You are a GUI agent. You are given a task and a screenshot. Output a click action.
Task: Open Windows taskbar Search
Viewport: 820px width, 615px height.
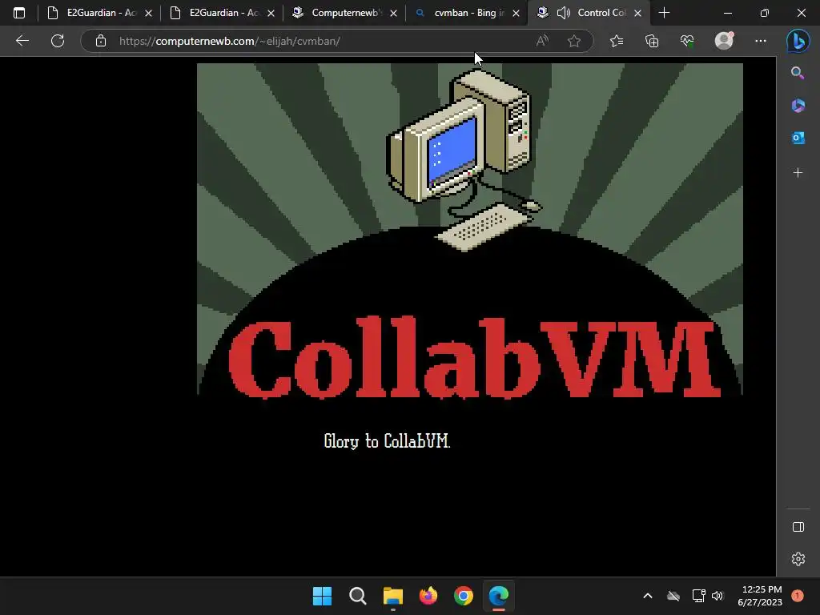click(x=358, y=596)
